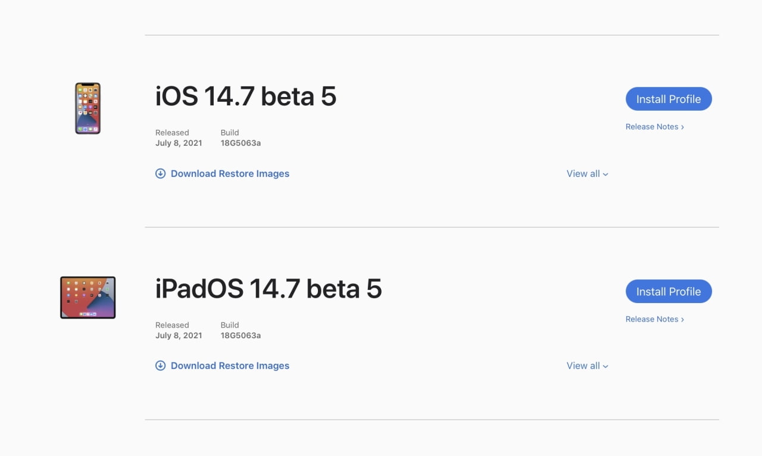Click the iOS release date July 8, 2021
This screenshot has width=762, height=456.
(x=179, y=143)
